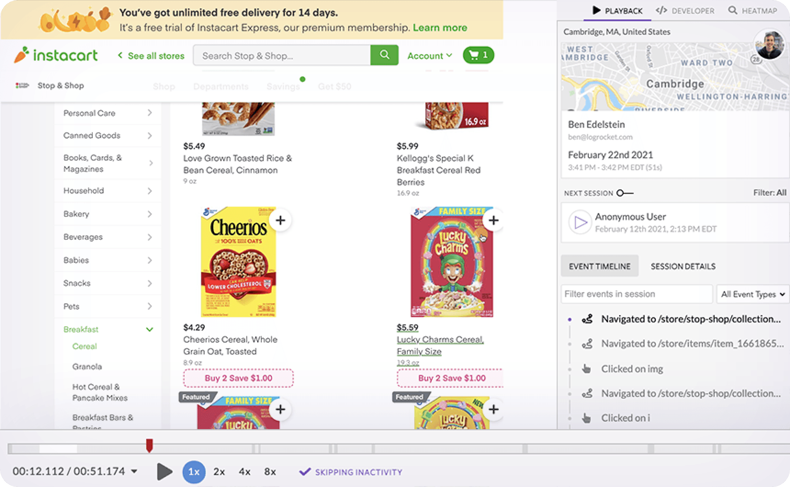The height and width of the screenshot is (487, 790).
Task: Expand the Personal Care category
Action: pos(107,113)
